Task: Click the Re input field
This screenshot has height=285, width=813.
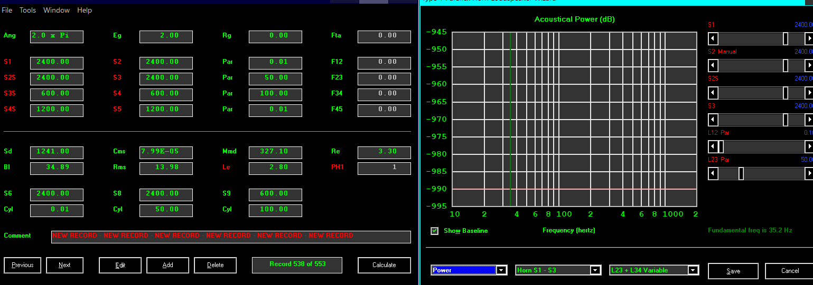Action: 384,152
